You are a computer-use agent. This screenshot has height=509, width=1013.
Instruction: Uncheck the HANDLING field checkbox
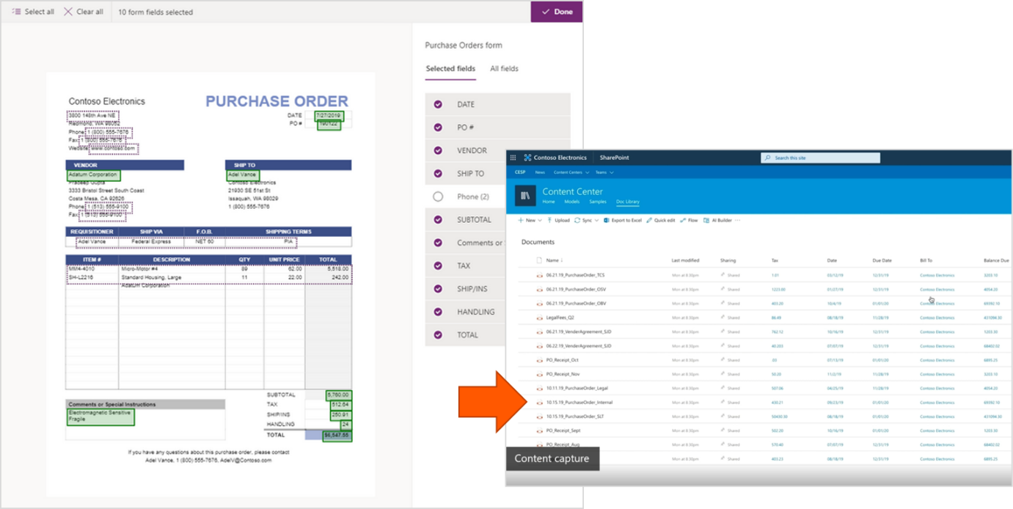click(x=438, y=312)
